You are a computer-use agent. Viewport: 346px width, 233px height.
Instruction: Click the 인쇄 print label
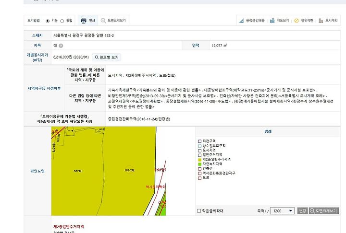click(92, 21)
